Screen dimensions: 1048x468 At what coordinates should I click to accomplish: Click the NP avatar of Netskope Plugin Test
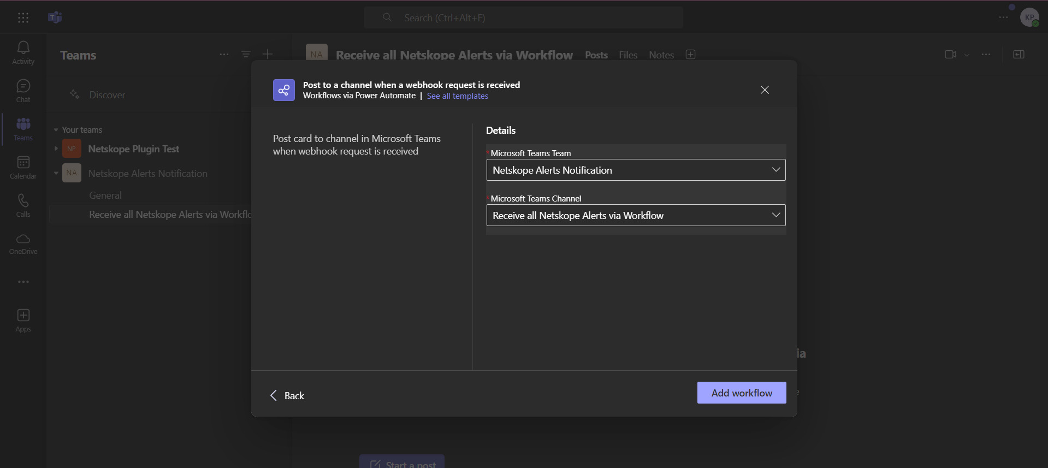[x=72, y=149]
